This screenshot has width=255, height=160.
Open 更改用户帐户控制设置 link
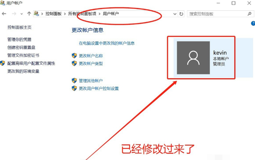click(99, 88)
